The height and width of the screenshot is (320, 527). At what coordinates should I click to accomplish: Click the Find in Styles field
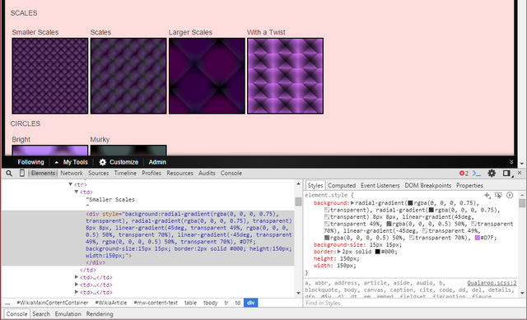[x=414, y=303]
